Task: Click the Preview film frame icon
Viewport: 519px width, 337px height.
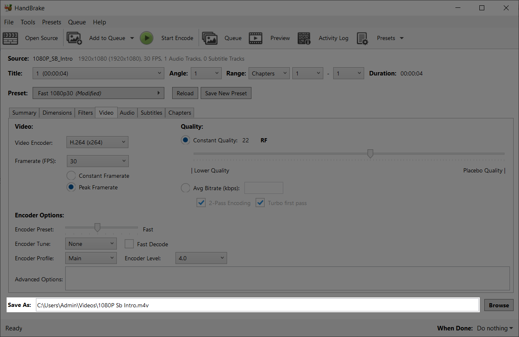Action: pyautogui.click(x=256, y=38)
